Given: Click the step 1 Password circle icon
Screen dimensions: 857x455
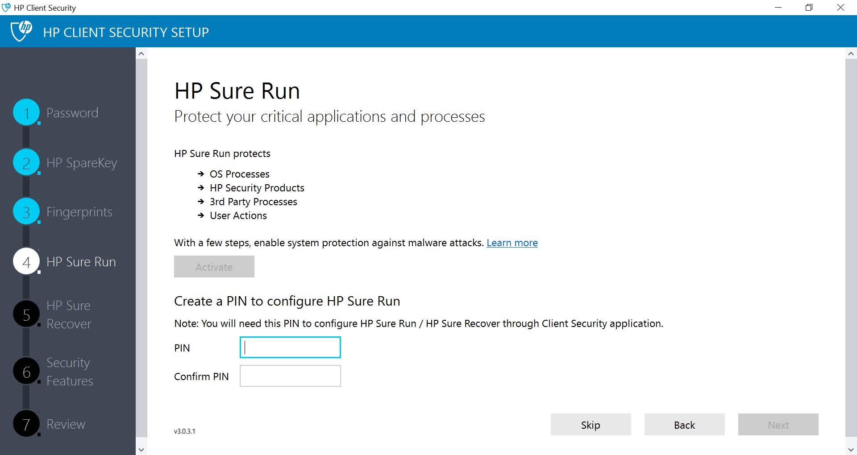Looking at the screenshot, I should (26, 112).
